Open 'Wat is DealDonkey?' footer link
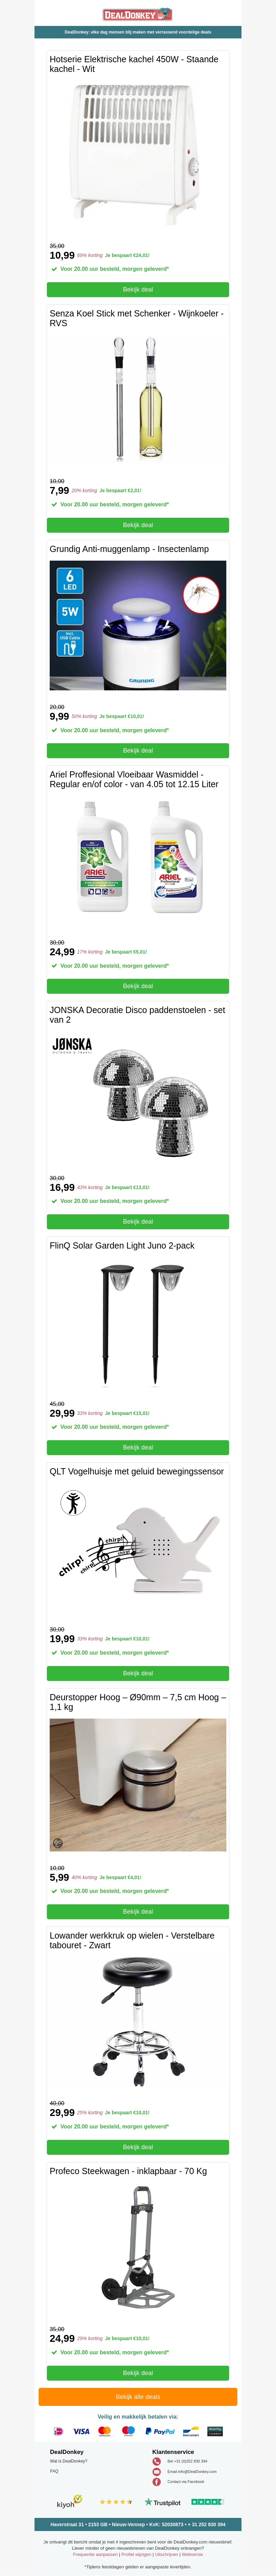This screenshot has height=2576, width=276. pyautogui.click(x=69, y=2461)
